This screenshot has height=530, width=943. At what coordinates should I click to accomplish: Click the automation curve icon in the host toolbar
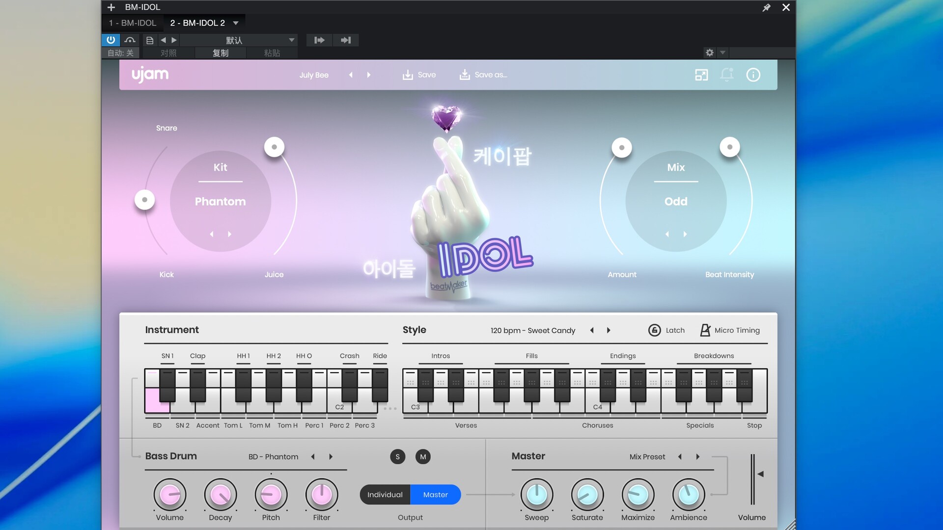[x=130, y=40]
